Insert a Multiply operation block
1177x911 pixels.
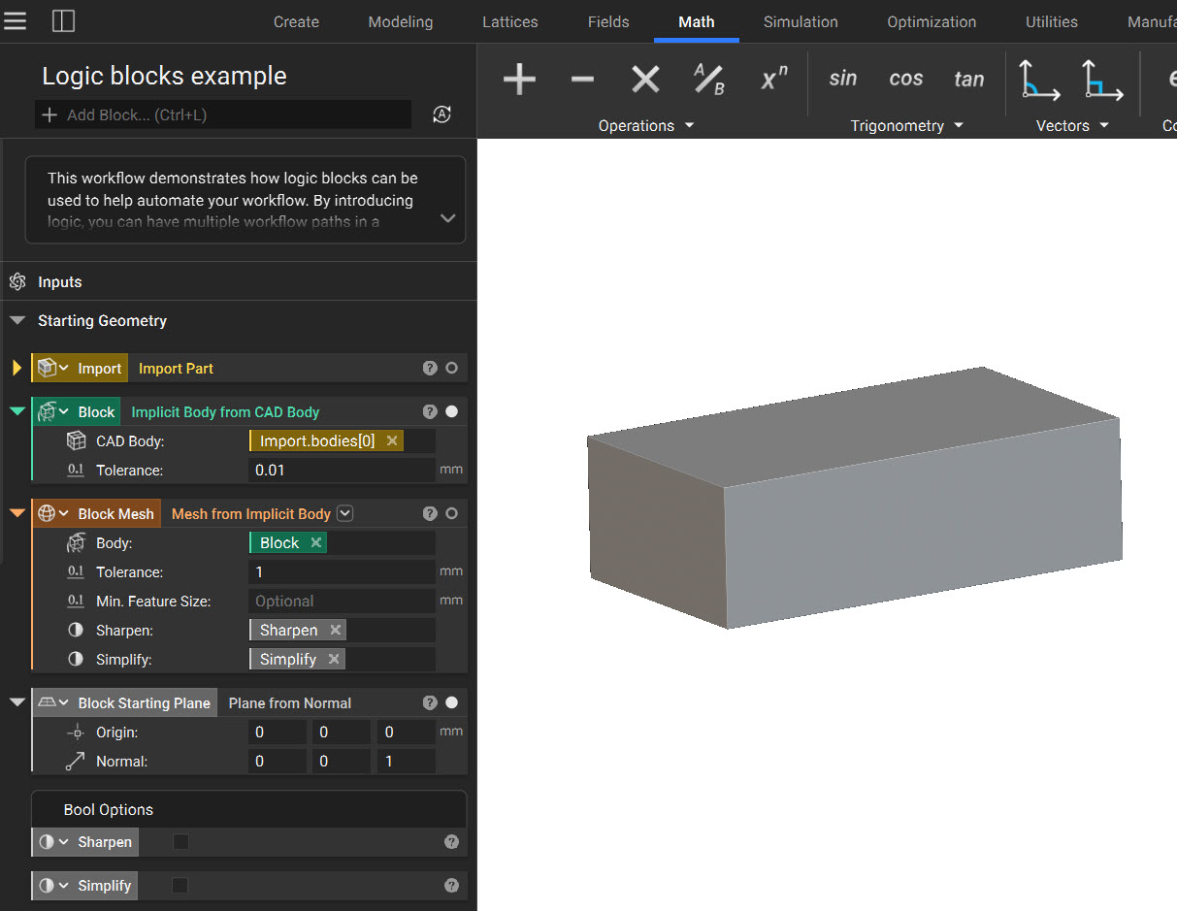click(645, 79)
